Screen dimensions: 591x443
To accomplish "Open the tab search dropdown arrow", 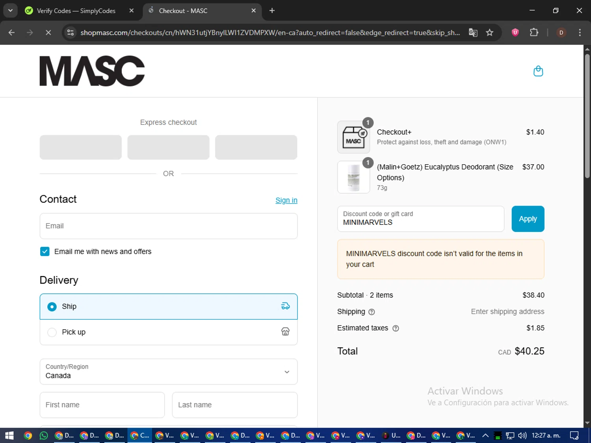I will click(10, 11).
